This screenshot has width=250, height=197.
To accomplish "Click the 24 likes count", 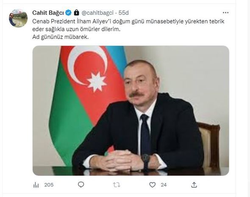I will pos(164,185).
